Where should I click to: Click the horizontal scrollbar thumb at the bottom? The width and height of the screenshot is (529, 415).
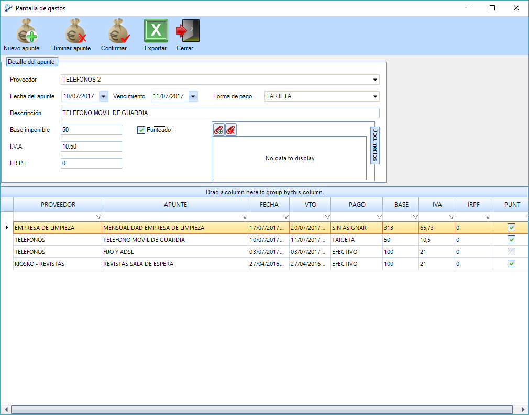coord(262,410)
